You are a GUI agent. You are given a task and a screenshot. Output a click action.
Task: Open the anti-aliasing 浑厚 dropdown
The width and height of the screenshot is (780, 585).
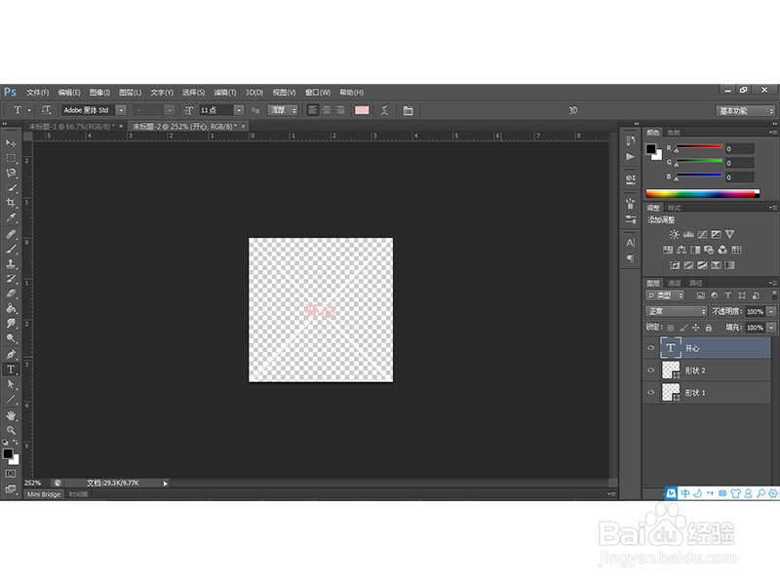click(283, 110)
